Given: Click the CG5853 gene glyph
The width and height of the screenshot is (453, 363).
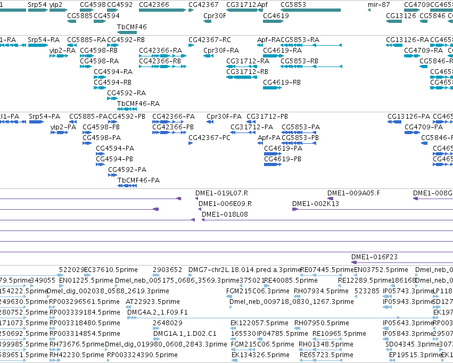Looking at the screenshot, I should click(310, 10).
